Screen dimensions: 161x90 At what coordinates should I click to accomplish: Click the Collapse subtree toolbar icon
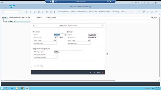click(x=51, y=12)
